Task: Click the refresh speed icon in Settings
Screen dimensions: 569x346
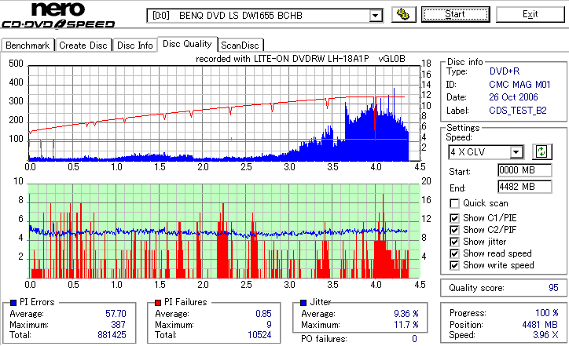Action: 541,151
